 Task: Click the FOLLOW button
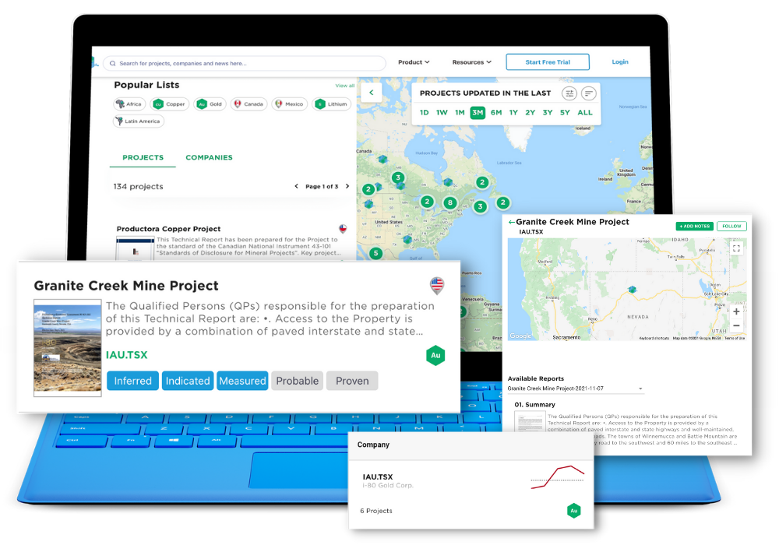click(731, 227)
